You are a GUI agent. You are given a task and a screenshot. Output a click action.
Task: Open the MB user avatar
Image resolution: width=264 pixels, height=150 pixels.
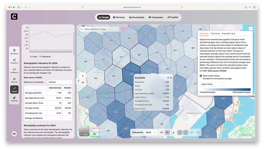pos(14,134)
